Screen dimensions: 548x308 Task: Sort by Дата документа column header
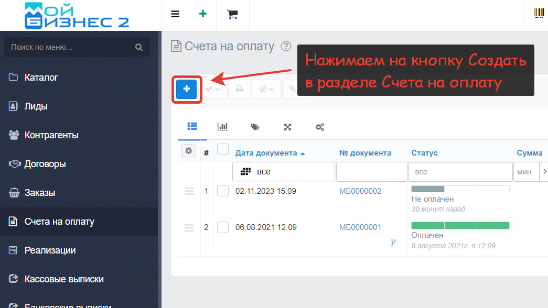(266, 153)
